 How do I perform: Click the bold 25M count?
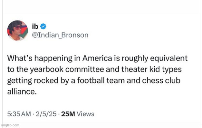68,114
